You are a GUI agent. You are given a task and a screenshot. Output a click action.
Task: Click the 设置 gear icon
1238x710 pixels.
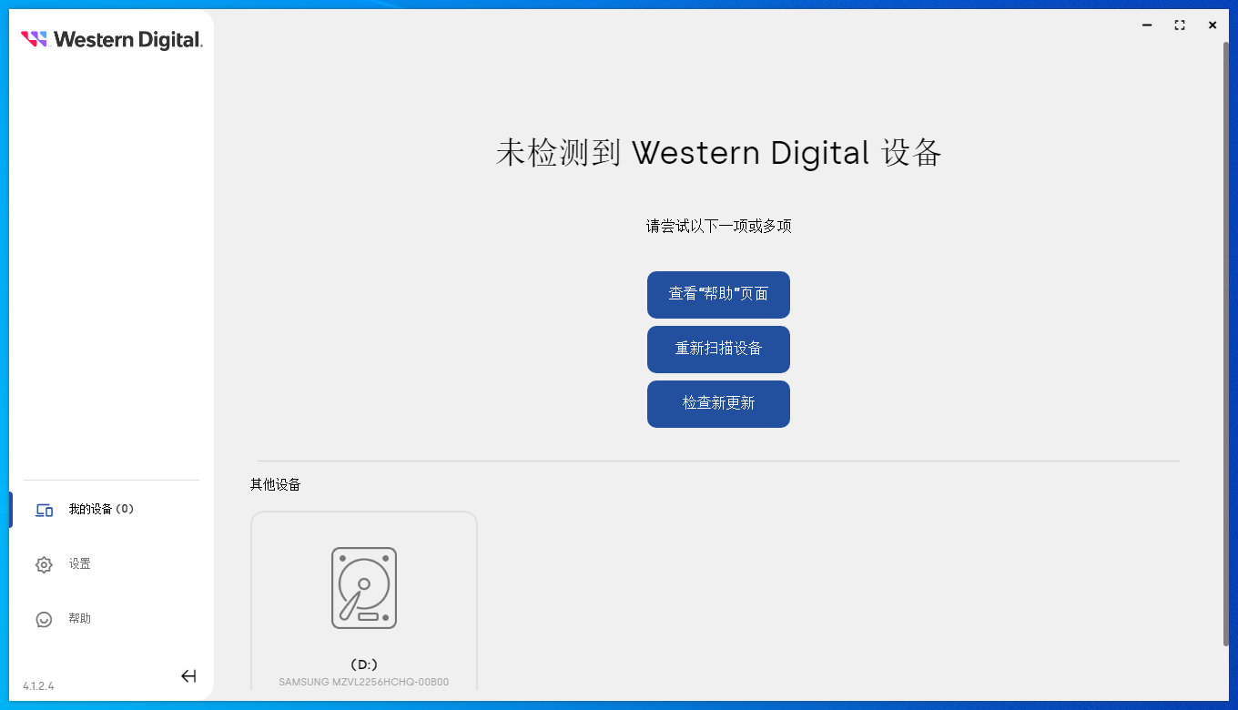point(44,564)
